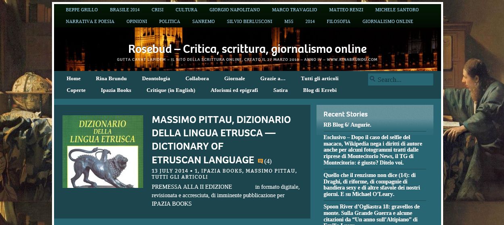This screenshot has height=225, width=504.
Task: Open the Massimo Pittau dictionary article title
Action: tap(221, 139)
